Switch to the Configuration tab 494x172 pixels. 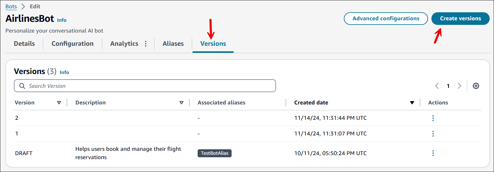72,44
